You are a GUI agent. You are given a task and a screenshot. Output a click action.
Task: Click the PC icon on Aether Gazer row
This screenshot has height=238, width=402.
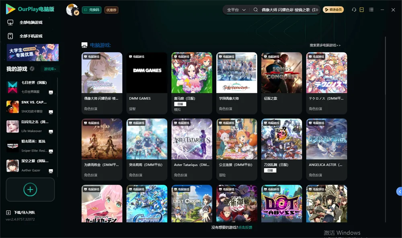[x=51, y=171]
